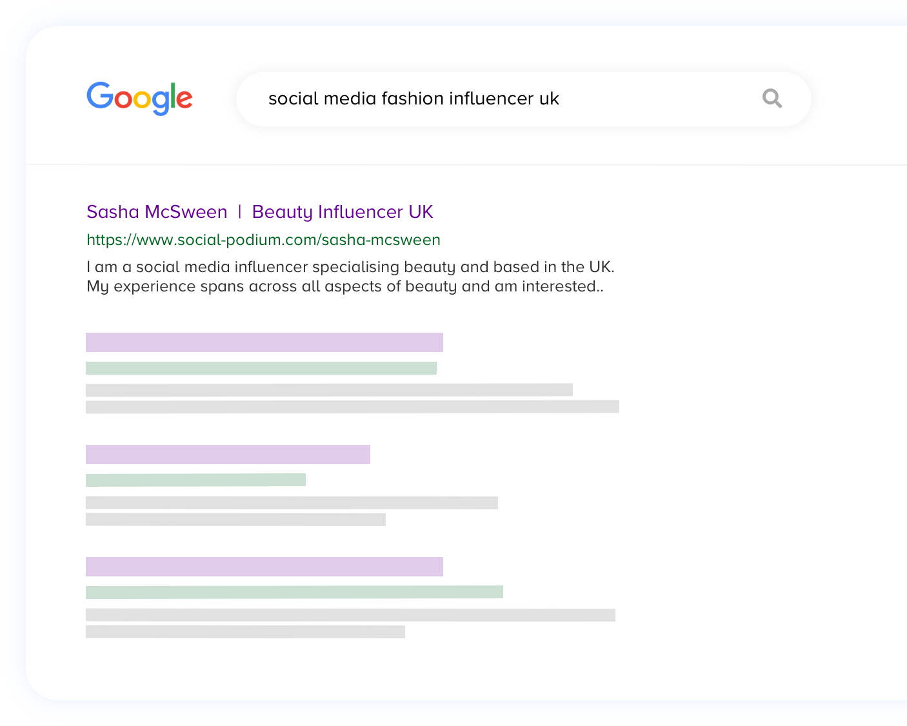Open the 'Sasha McSween' result title
The height and width of the screenshot is (726, 907).
tap(157, 211)
